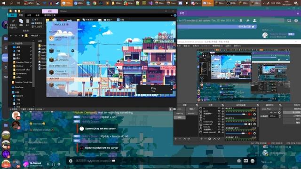Open Discord user settings gear
Image resolution: width=301 pixels, height=169 pixels.
click(x=59, y=164)
